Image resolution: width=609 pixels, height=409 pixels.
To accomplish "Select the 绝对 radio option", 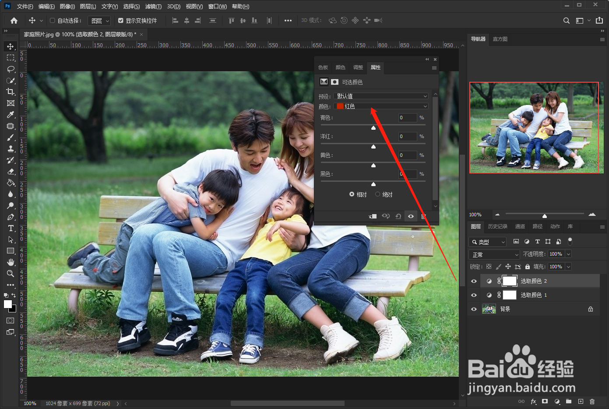I will coord(377,194).
